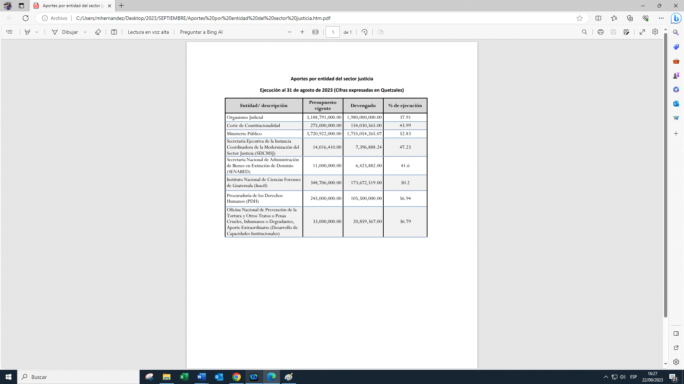Expand the highlight color dropdown arrow
This screenshot has width=684, height=384.
click(x=37, y=32)
